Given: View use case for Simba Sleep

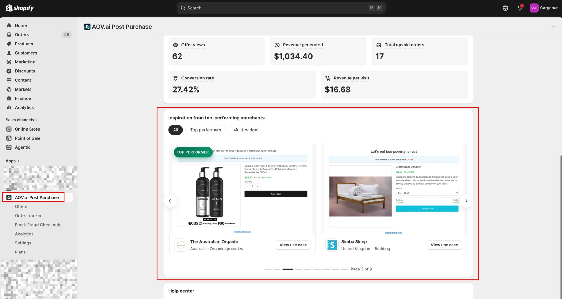Looking at the screenshot, I should 444,245.
